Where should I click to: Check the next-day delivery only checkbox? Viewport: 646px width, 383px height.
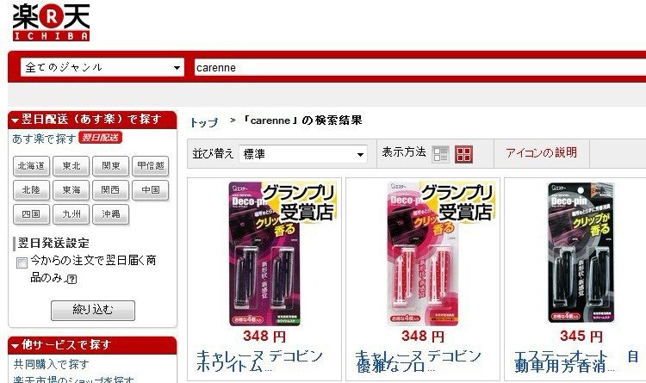[x=22, y=263]
